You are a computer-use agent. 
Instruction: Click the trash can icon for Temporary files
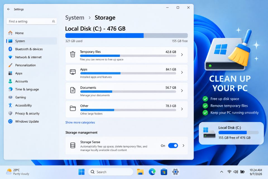point(73,54)
